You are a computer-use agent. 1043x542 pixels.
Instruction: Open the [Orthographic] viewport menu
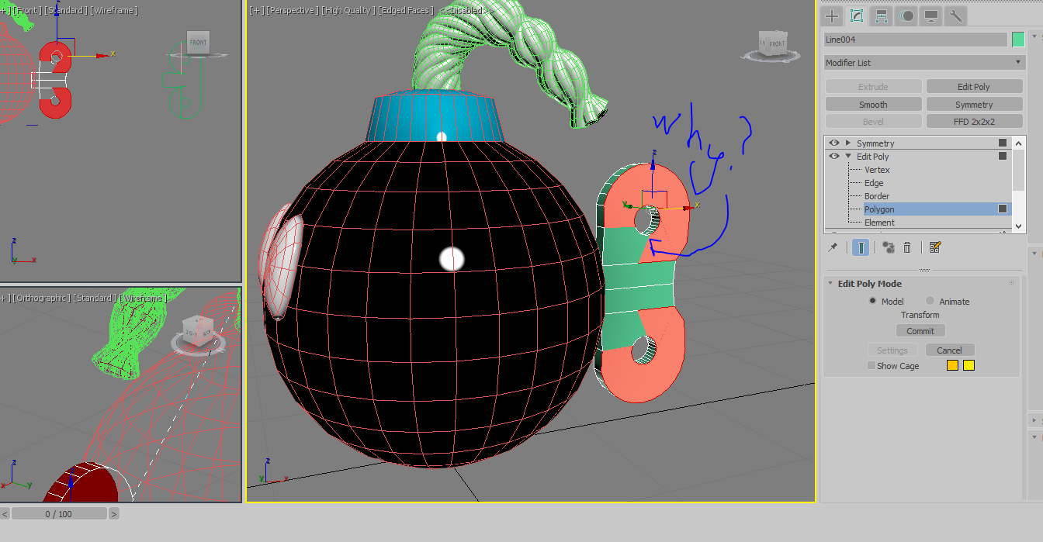[41, 298]
